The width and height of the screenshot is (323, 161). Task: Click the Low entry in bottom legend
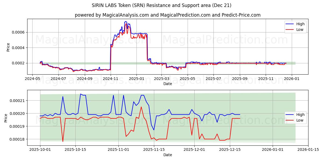pos(299,120)
